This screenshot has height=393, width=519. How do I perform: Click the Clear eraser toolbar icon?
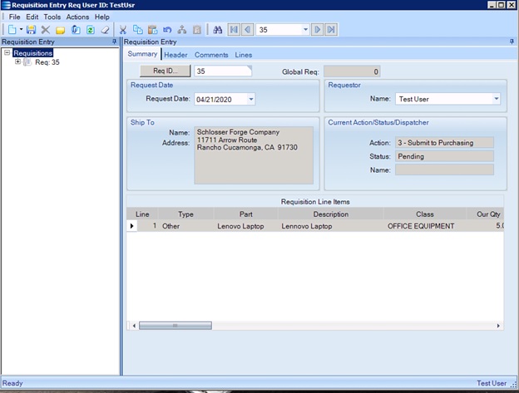pos(105,30)
